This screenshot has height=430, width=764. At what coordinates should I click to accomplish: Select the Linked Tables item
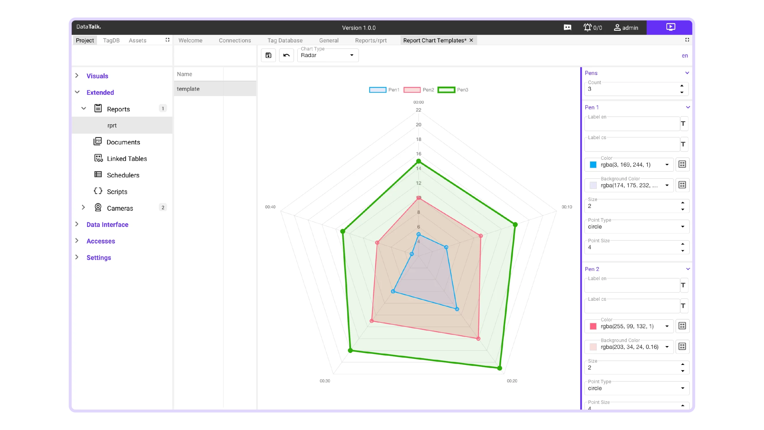point(127,159)
